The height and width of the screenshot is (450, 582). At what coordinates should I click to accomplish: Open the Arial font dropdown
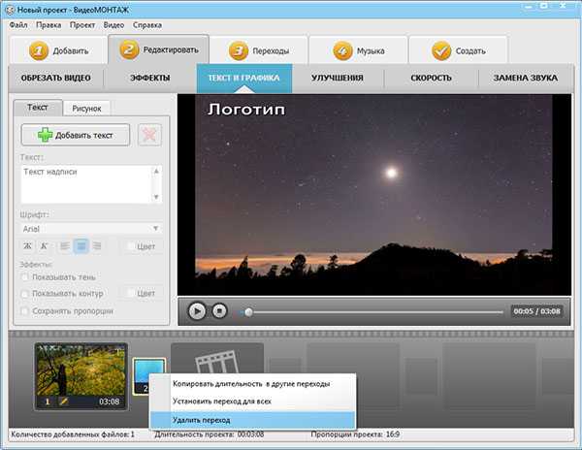coord(89,228)
